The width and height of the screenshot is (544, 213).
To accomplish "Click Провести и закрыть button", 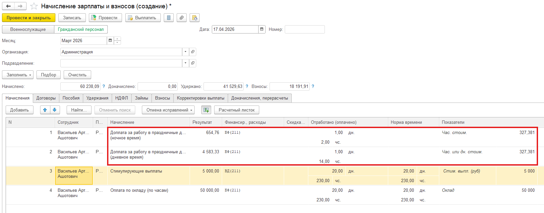I will click(x=29, y=18).
